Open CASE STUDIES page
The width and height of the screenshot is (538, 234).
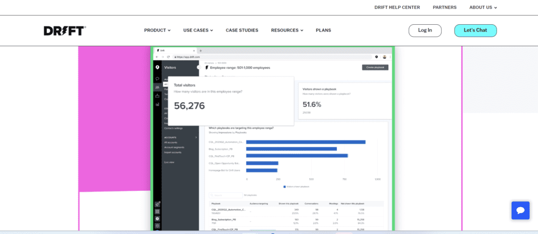click(242, 30)
